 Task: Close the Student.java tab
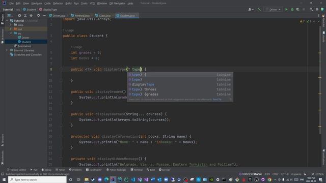click(137, 16)
